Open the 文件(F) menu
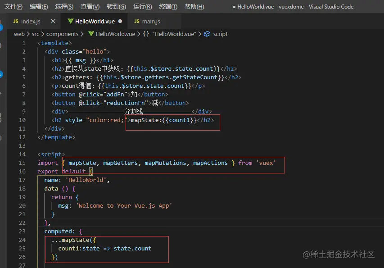The image size is (384, 268). (x=14, y=7)
